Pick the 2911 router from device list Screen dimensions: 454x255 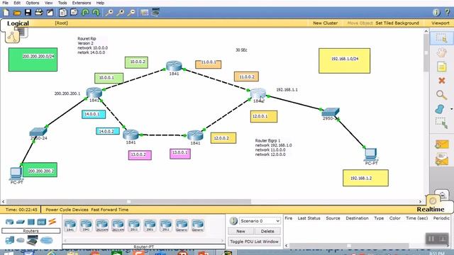[165, 225]
